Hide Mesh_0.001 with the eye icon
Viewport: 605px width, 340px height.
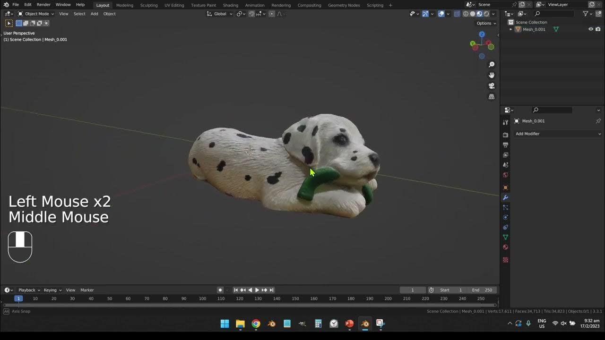(590, 29)
